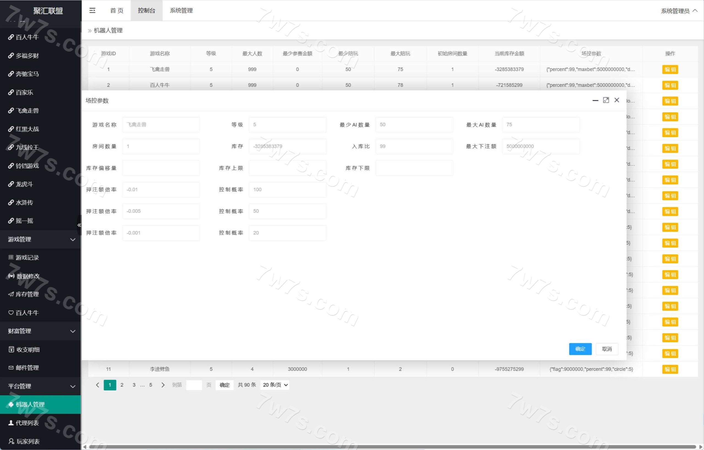Open the 20 条/页 page size dropdown

click(275, 385)
